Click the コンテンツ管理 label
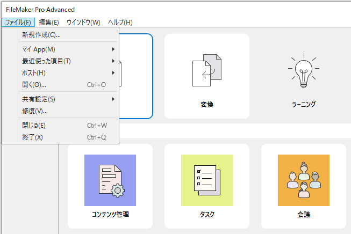Image resolution: width=351 pixels, height=234 pixels. click(110, 214)
